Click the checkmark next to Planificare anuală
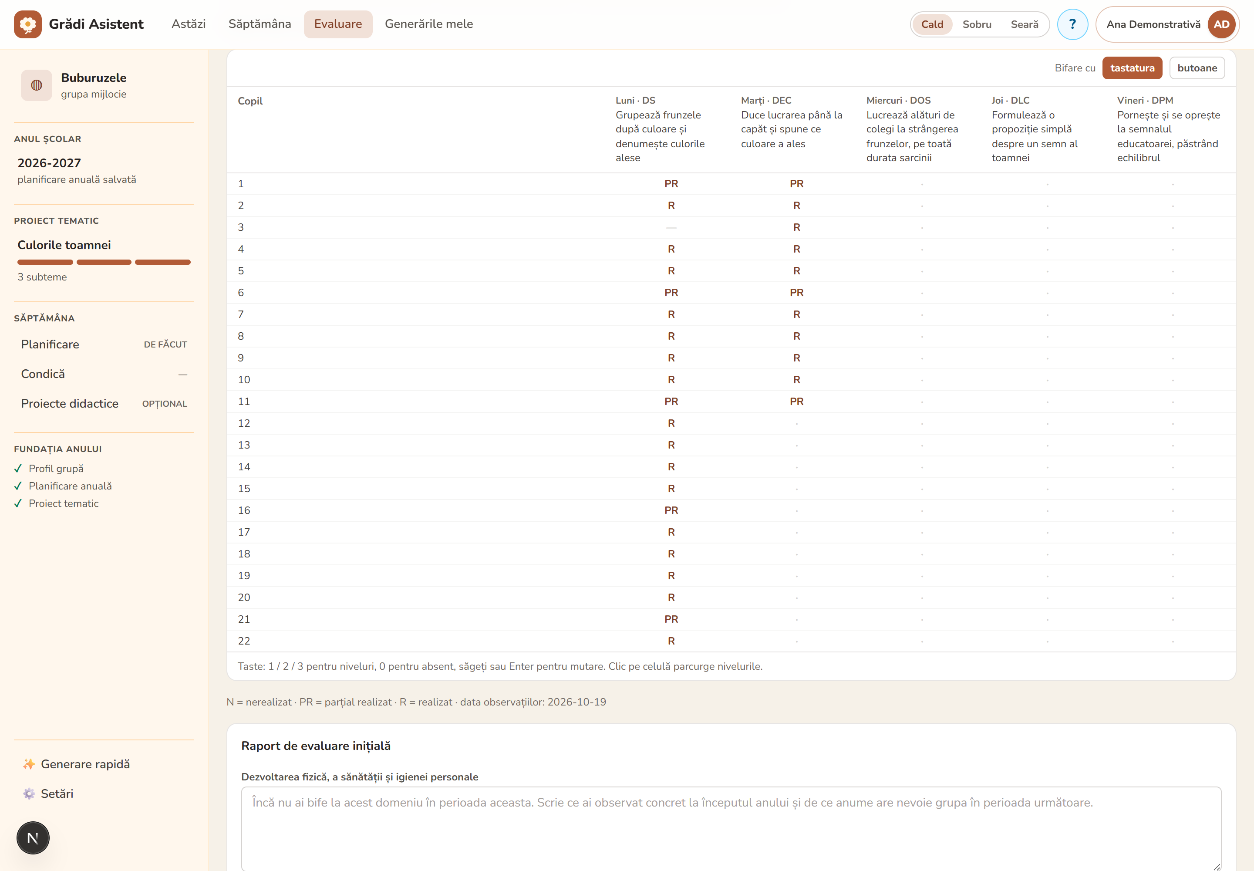Image resolution: width=1254 pixels, height=871 pixels. click(x=18, y=486)
